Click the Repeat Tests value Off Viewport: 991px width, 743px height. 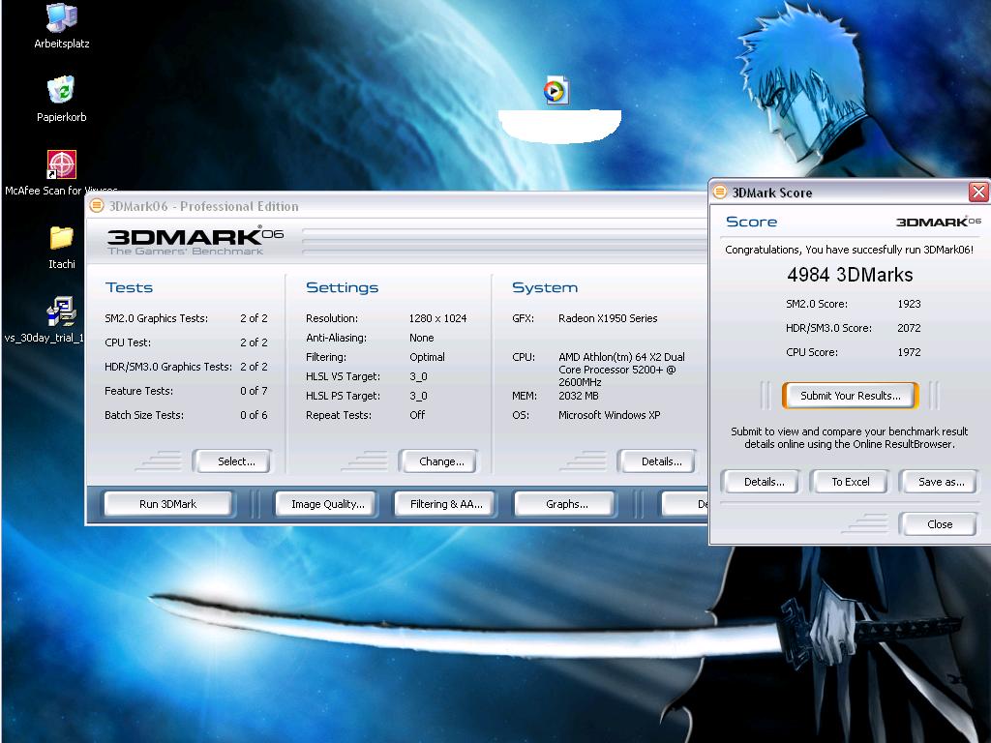point(417,415)
